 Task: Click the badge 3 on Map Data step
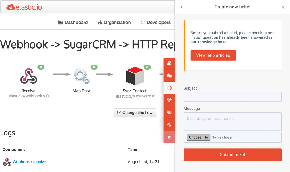(94, 67)
